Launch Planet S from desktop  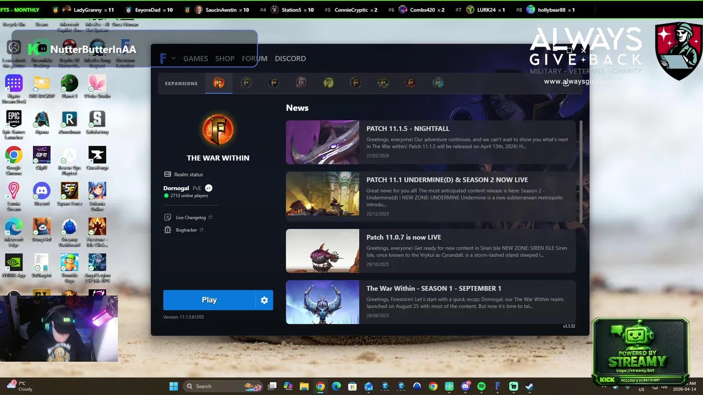[69, 87]
